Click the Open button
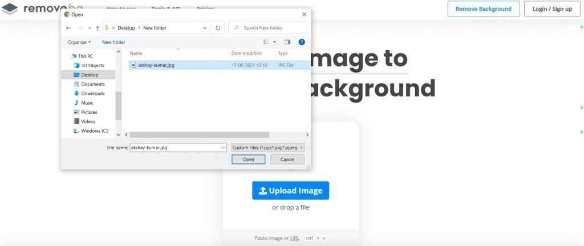This screenshot has height=246, width=584. pyautogui.click(x=249, y=159)
